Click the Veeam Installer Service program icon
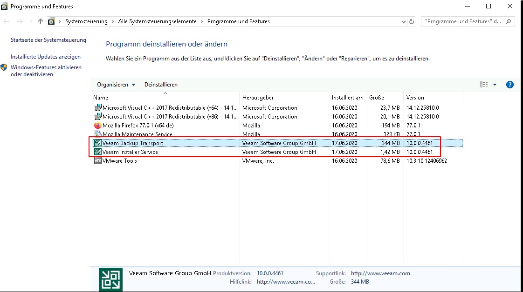This screenshot has width=523, height=292. [97, 152]
